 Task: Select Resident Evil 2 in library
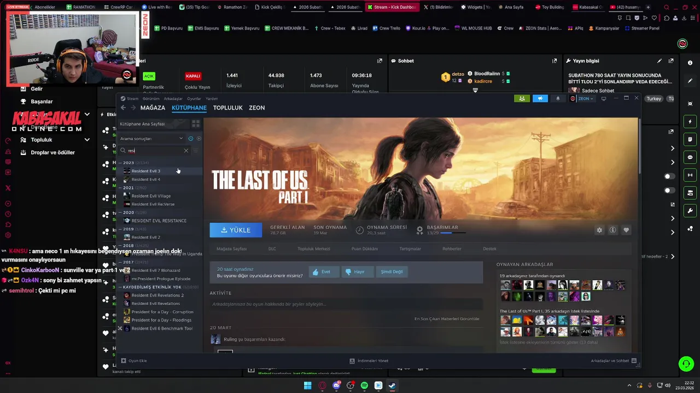[x=146, y=237]
